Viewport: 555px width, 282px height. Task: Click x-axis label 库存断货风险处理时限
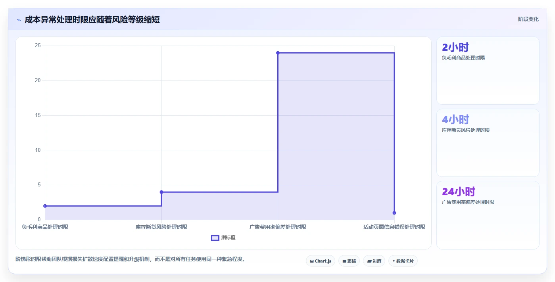click(161, 227)
